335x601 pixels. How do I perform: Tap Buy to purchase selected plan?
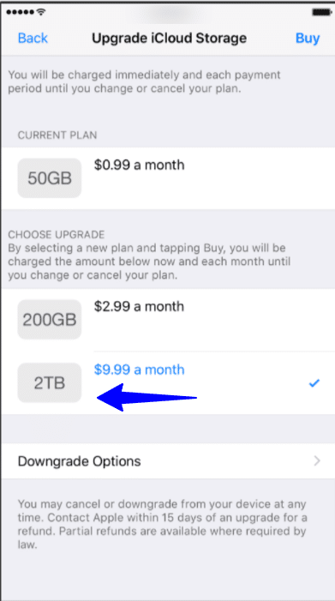[308, 39]
